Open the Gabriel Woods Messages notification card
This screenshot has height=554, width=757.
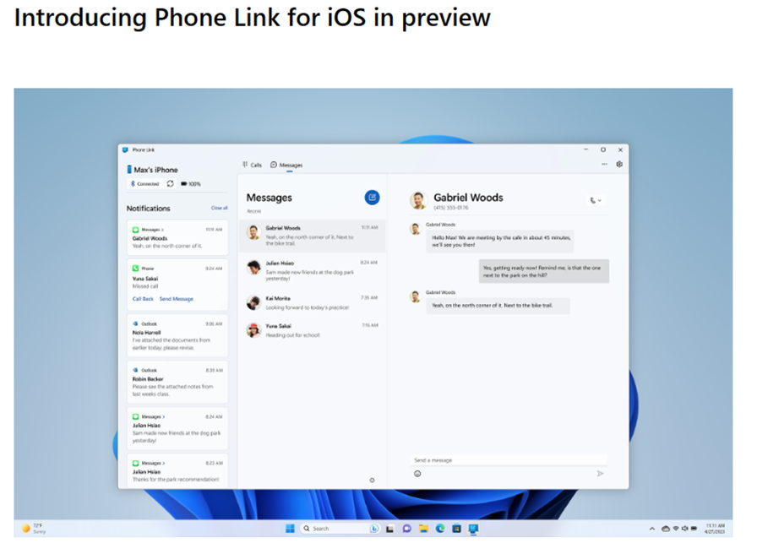tap(177, 237)
